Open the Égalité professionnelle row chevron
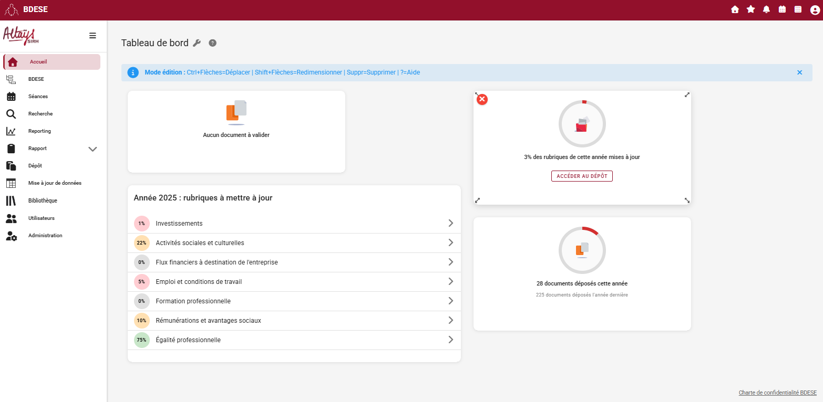 tap(450, 340)
